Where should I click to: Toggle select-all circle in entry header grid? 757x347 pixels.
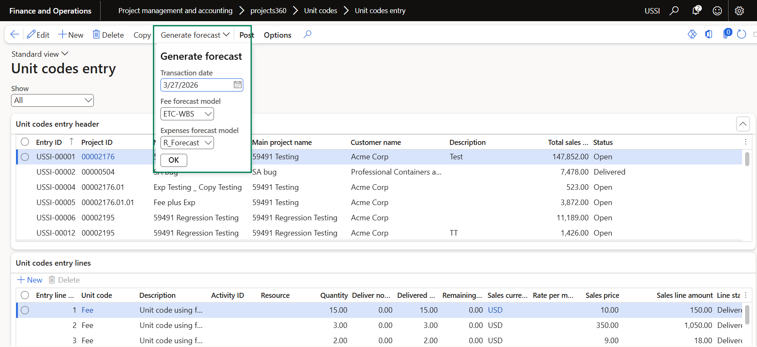25,142
